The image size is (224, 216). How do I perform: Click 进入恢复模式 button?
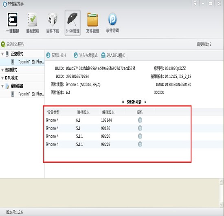pyautogui.click(x=86, y=55)
